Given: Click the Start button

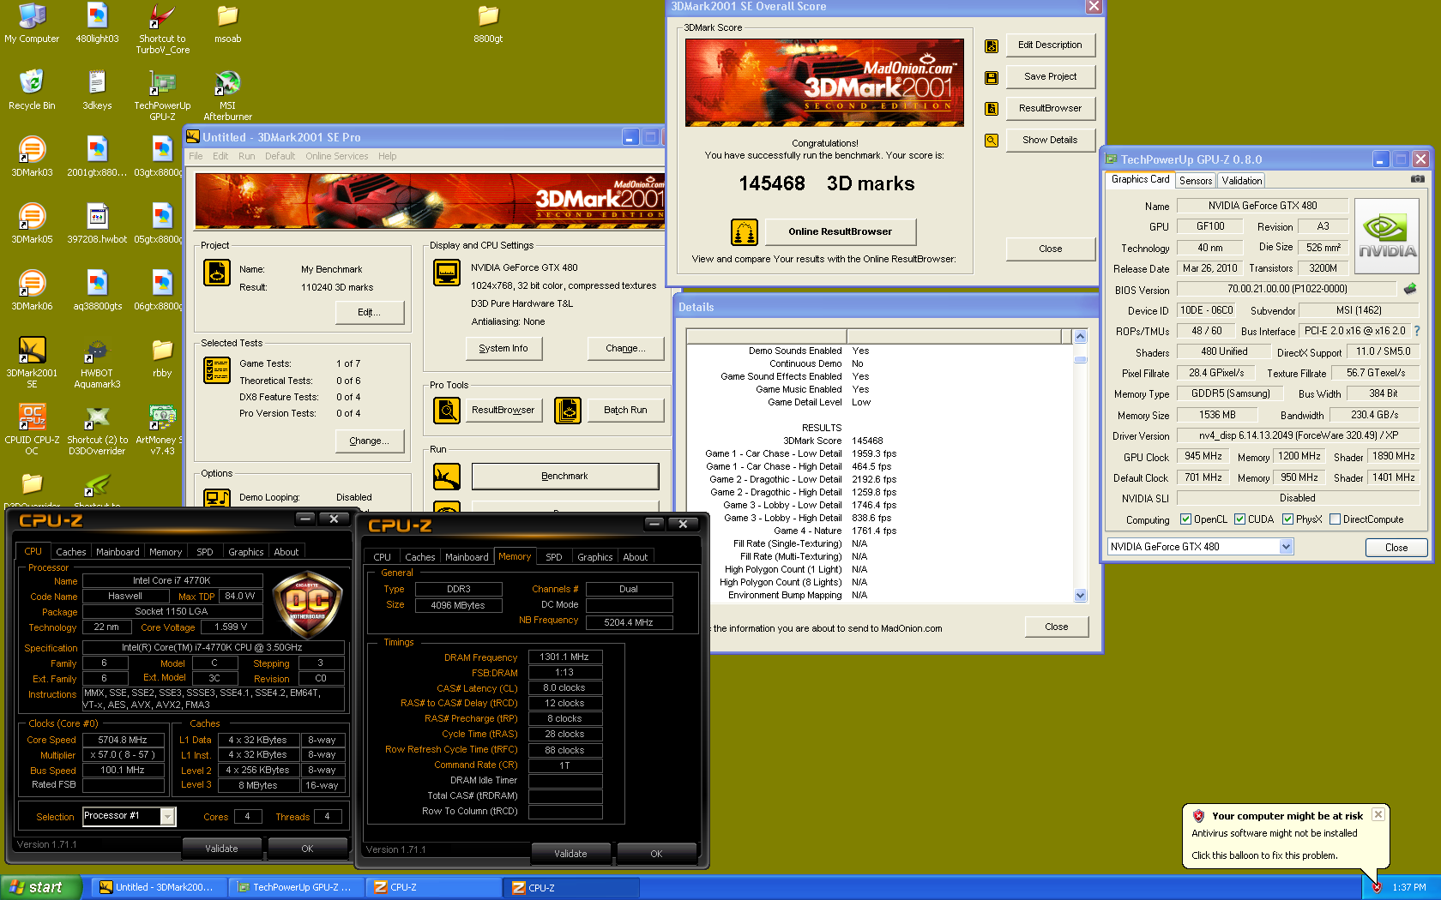Looking at the screenshot, I should pos(41,887).
